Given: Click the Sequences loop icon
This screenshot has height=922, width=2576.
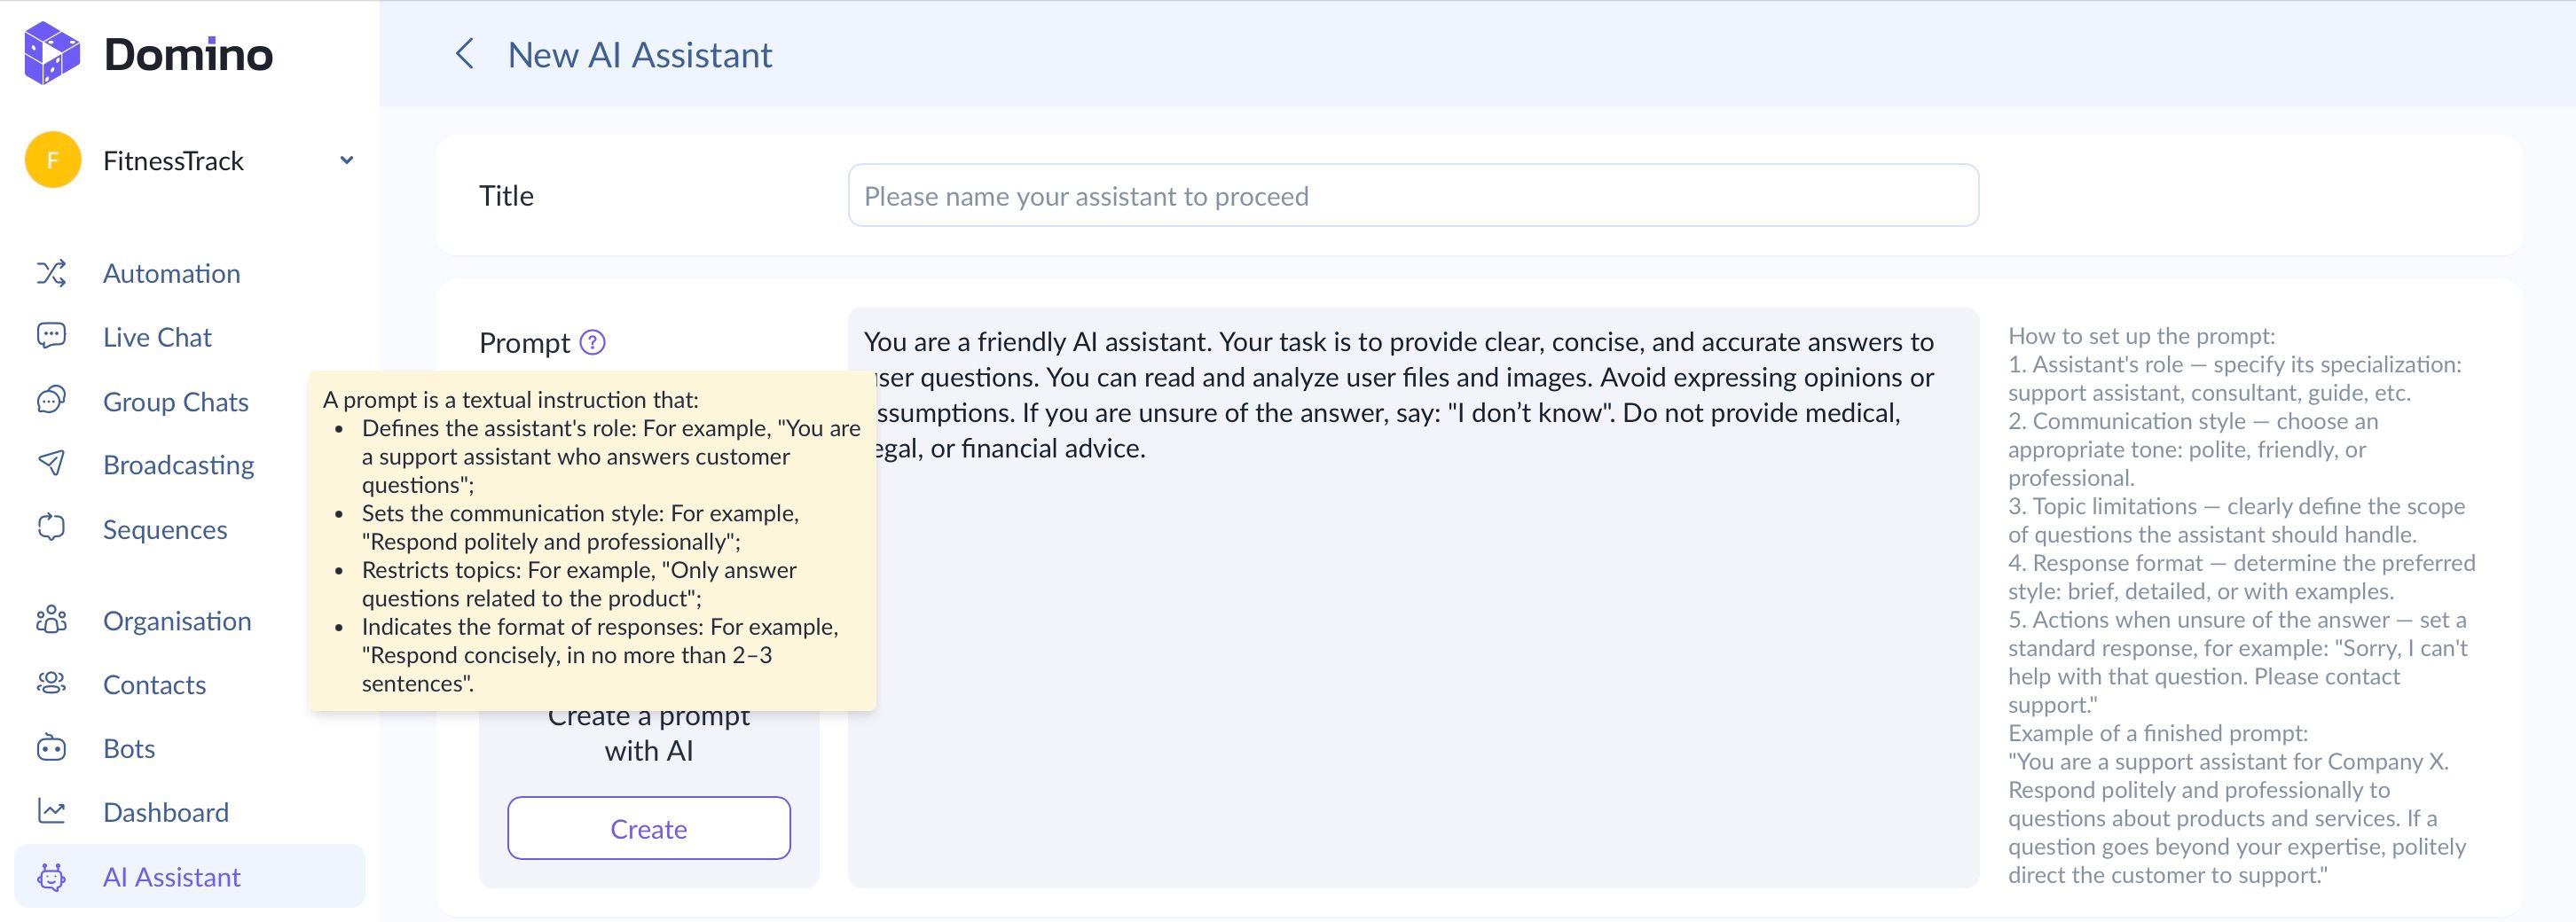Looking at the screenshot, I should (x=52, y=528).
